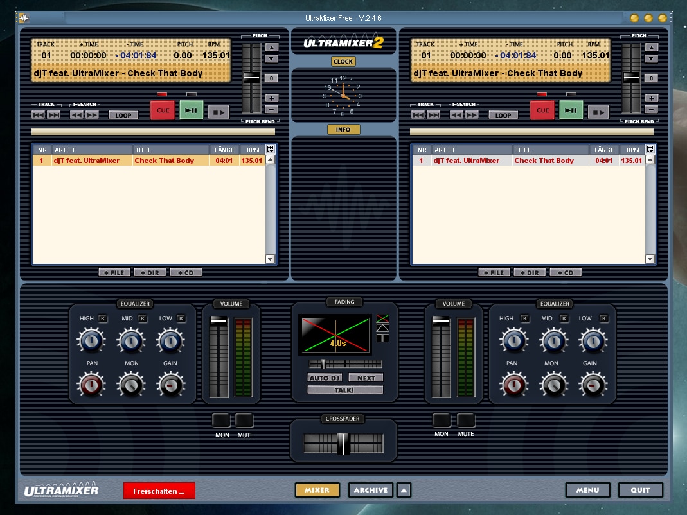Viewport: 687px width, 515px height.
Task: Select cross fade curve icon in Fading
Action: click(382, 319)
